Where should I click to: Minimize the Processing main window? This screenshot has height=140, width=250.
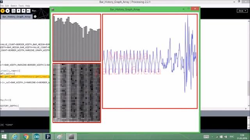pos(234,2)
